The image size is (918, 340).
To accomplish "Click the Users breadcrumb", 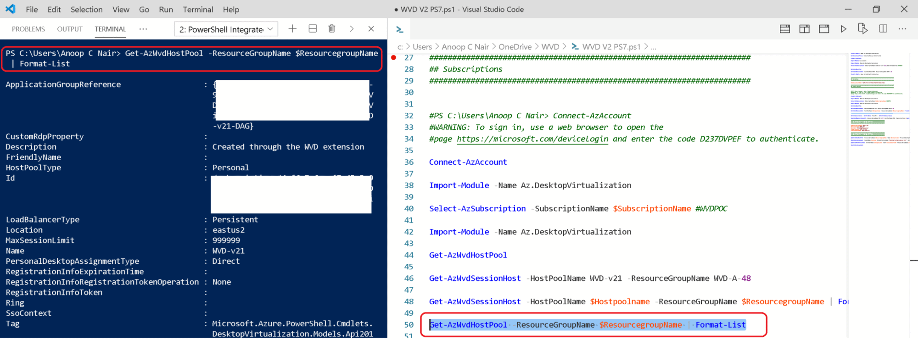I will (422, 47).
